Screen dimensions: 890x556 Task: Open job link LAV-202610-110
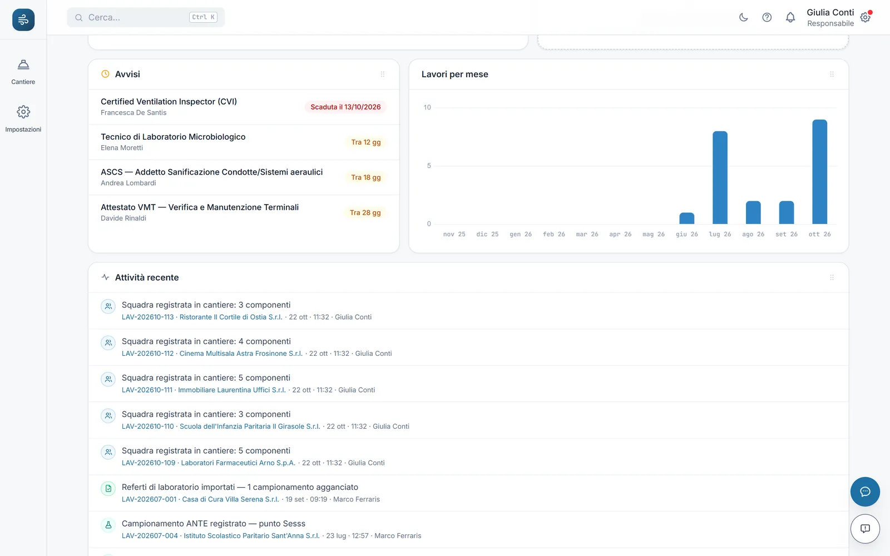[148, 426]
